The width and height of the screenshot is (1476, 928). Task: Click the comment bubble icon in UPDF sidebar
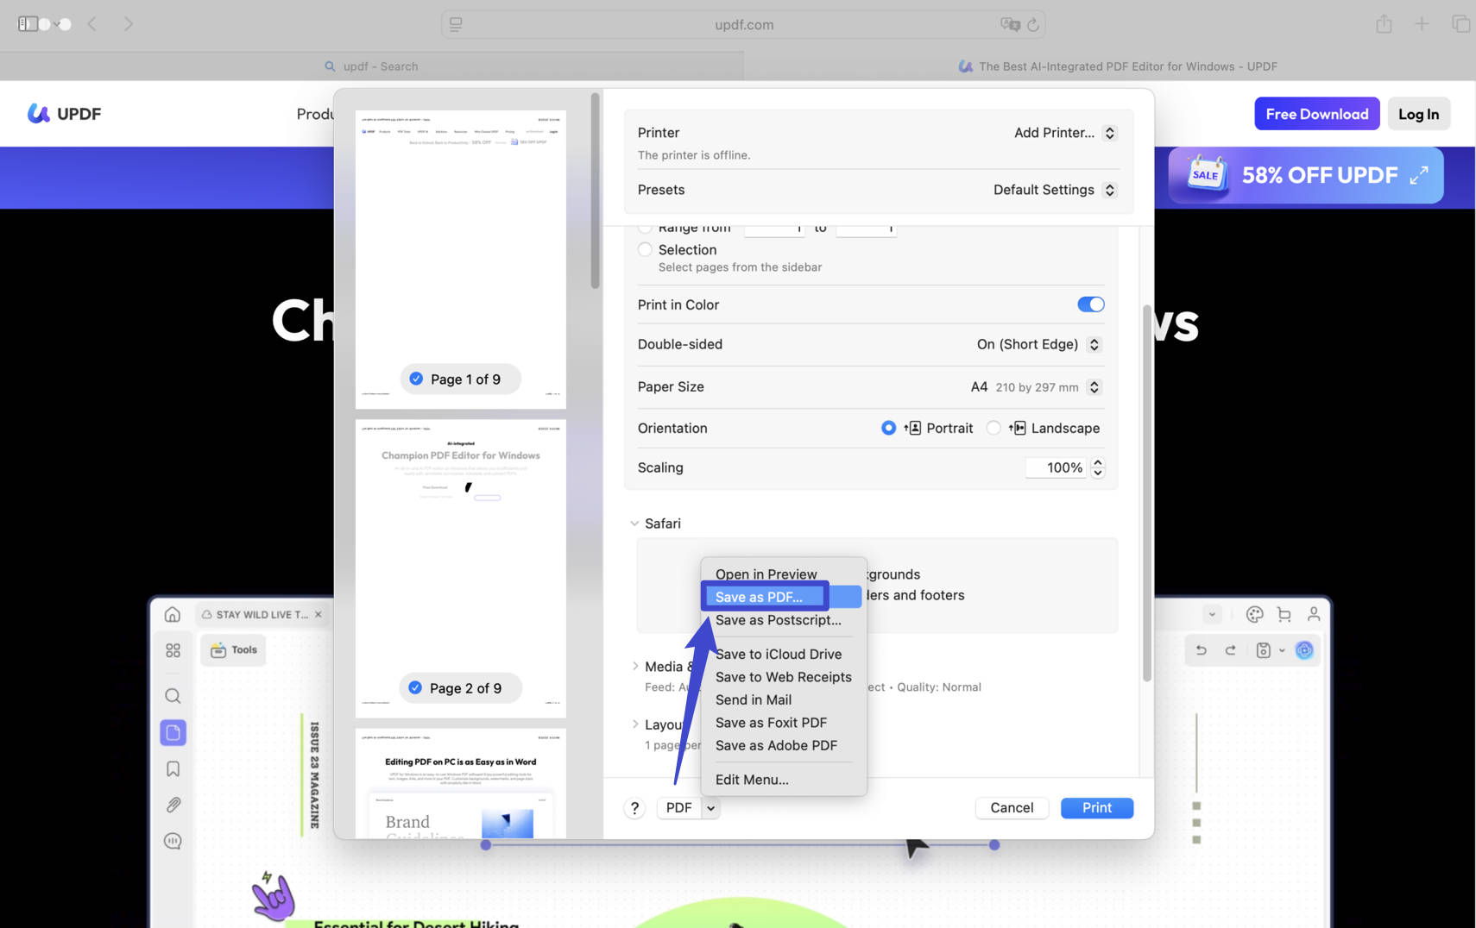tap(173, 841)
